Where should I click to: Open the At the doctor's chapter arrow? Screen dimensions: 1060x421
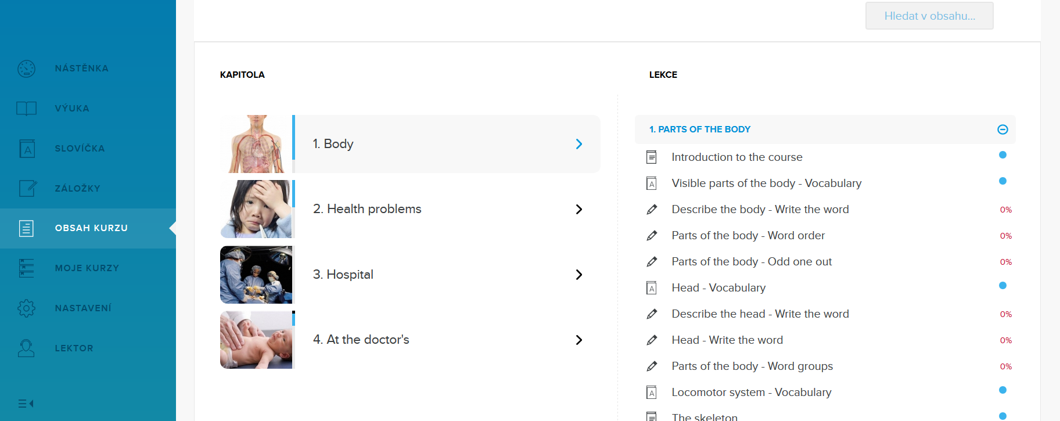click(578, 340)
